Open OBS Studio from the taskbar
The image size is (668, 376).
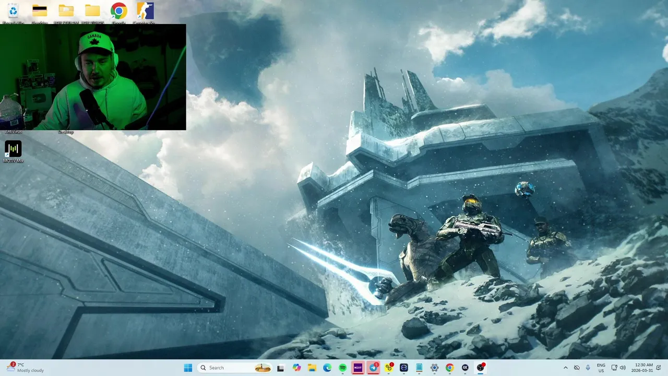[x=481, y=368]
